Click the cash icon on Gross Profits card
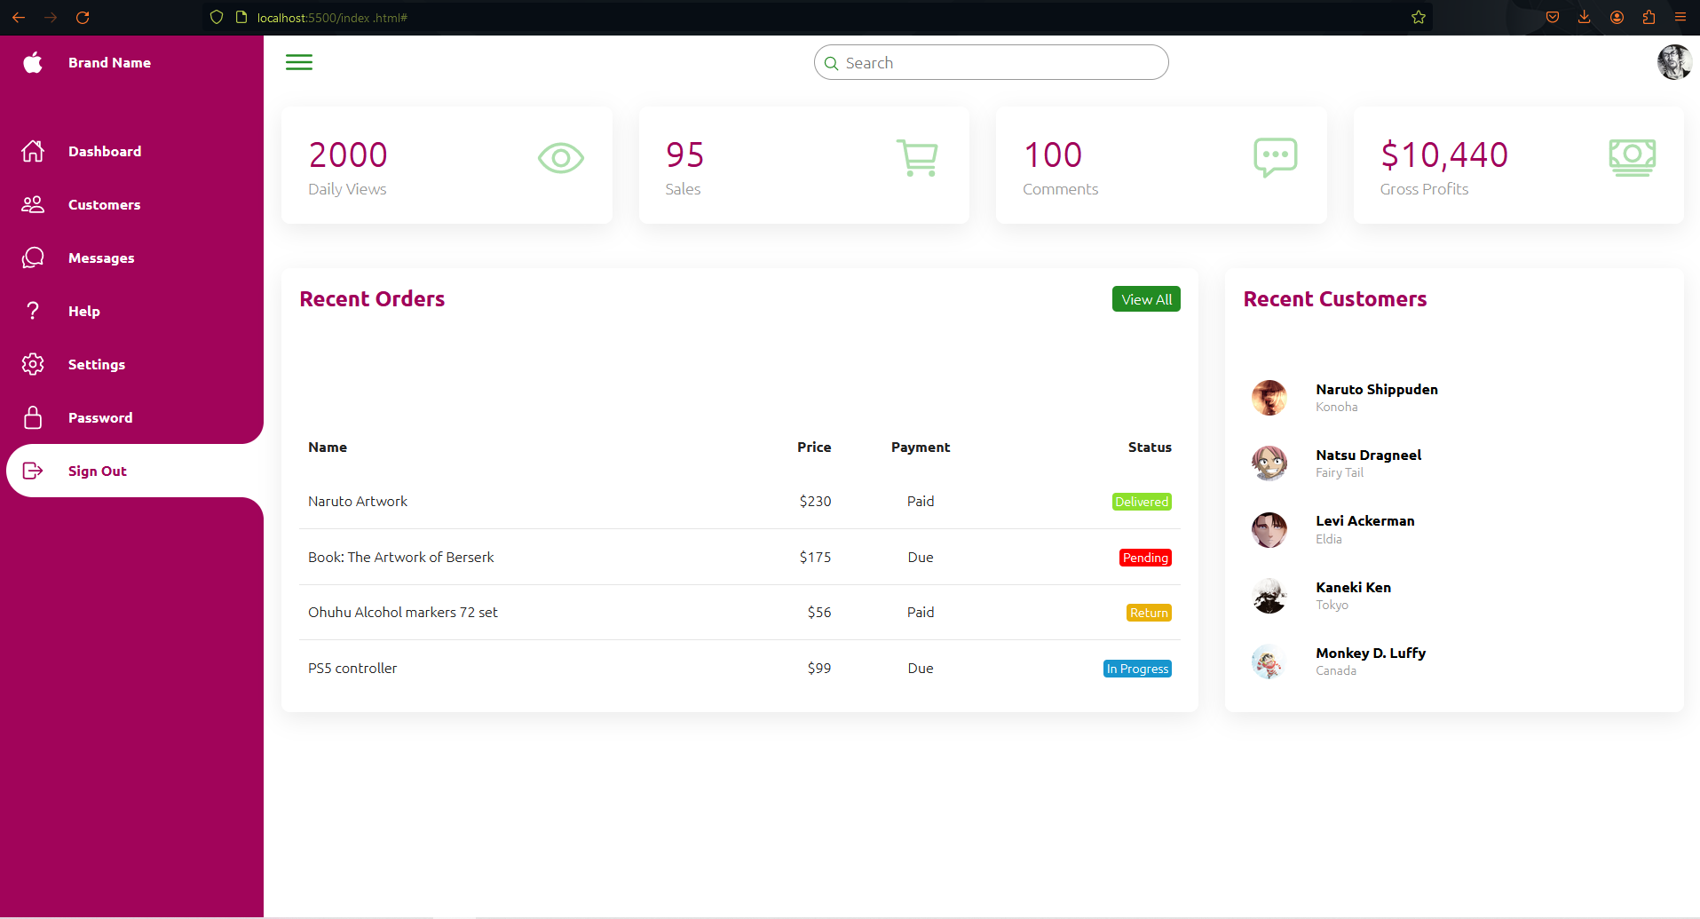Viewport: 1700px width, 919px height. (1632, 157)
